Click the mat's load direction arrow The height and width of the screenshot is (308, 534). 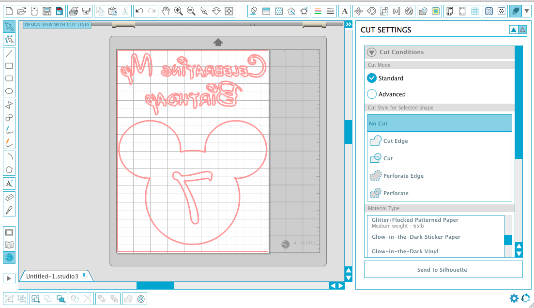[218, 42]
